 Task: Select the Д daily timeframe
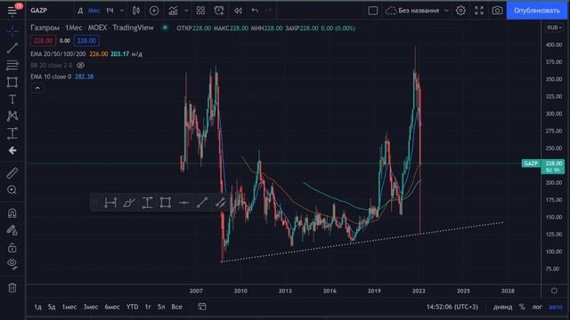point(80,11)
